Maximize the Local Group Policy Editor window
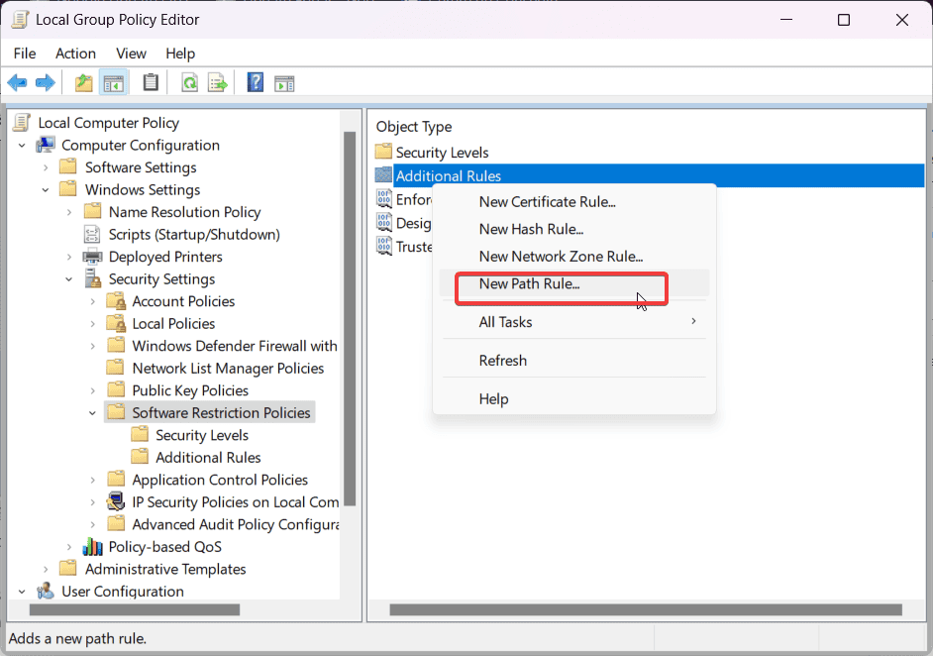 click(x=844, y=20)
